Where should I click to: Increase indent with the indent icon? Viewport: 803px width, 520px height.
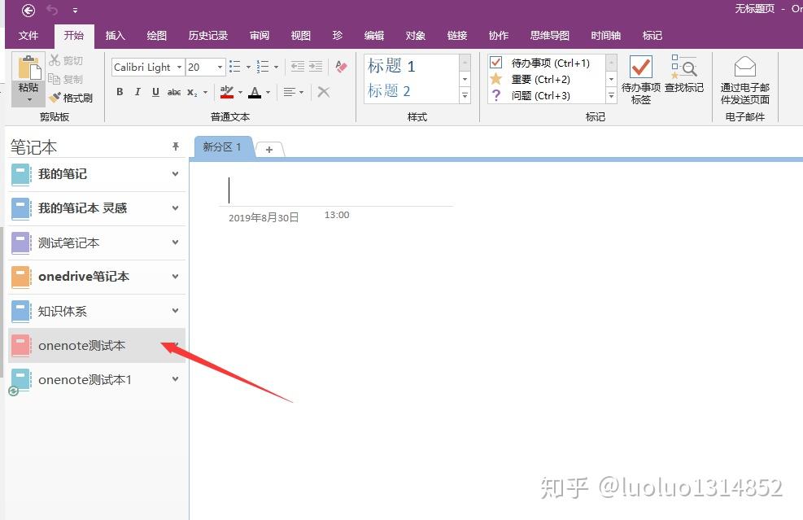coord(316,66)
